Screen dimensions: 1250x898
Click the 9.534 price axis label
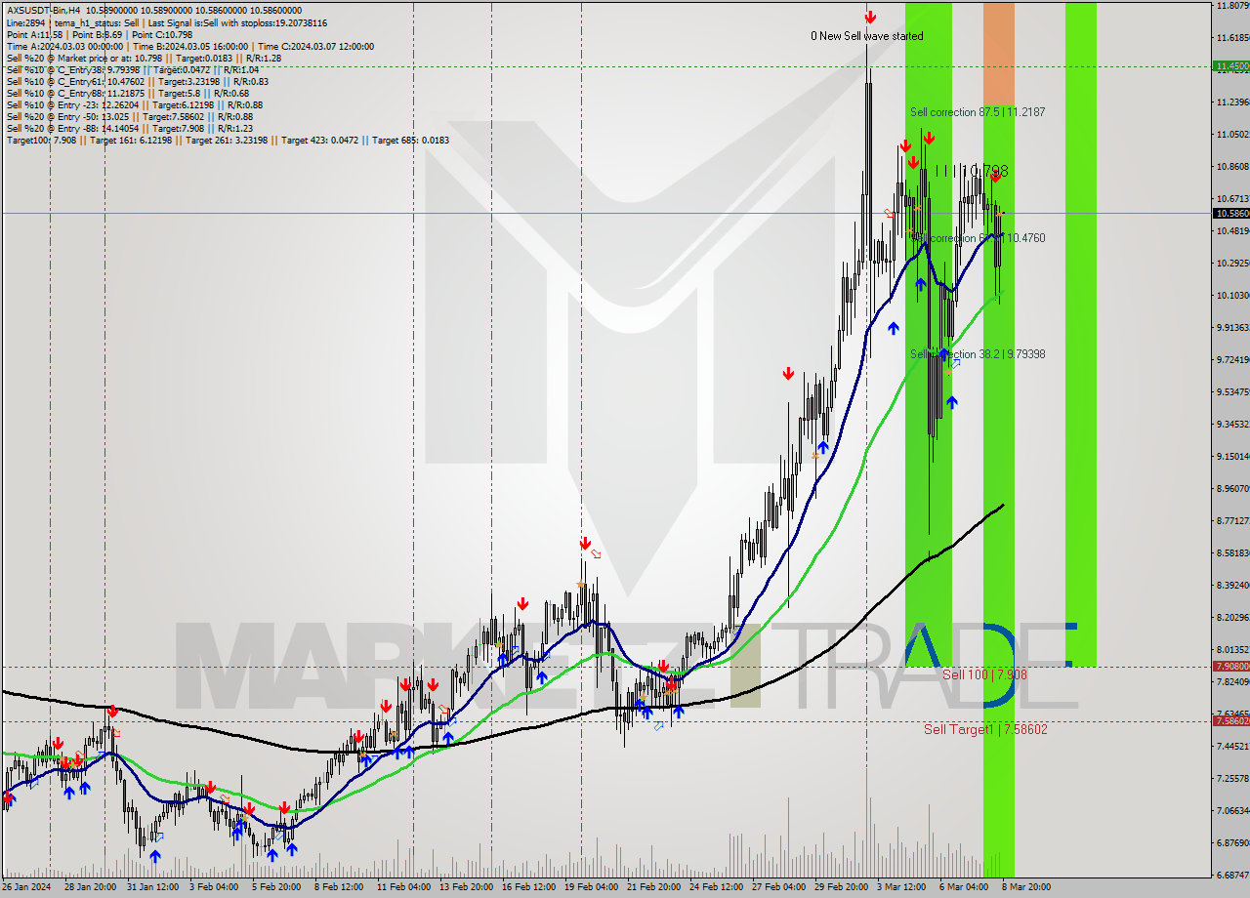[x=1232, y=391]
